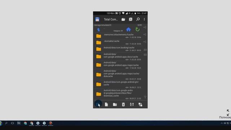Screen dimensions: 231x130
Task: Open the folder history icon in top bar
Action: (123, 19)
